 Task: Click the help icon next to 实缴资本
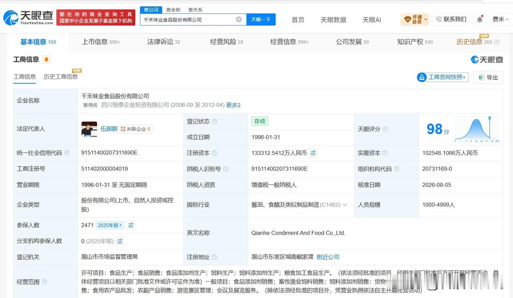(x=385, y=153)
